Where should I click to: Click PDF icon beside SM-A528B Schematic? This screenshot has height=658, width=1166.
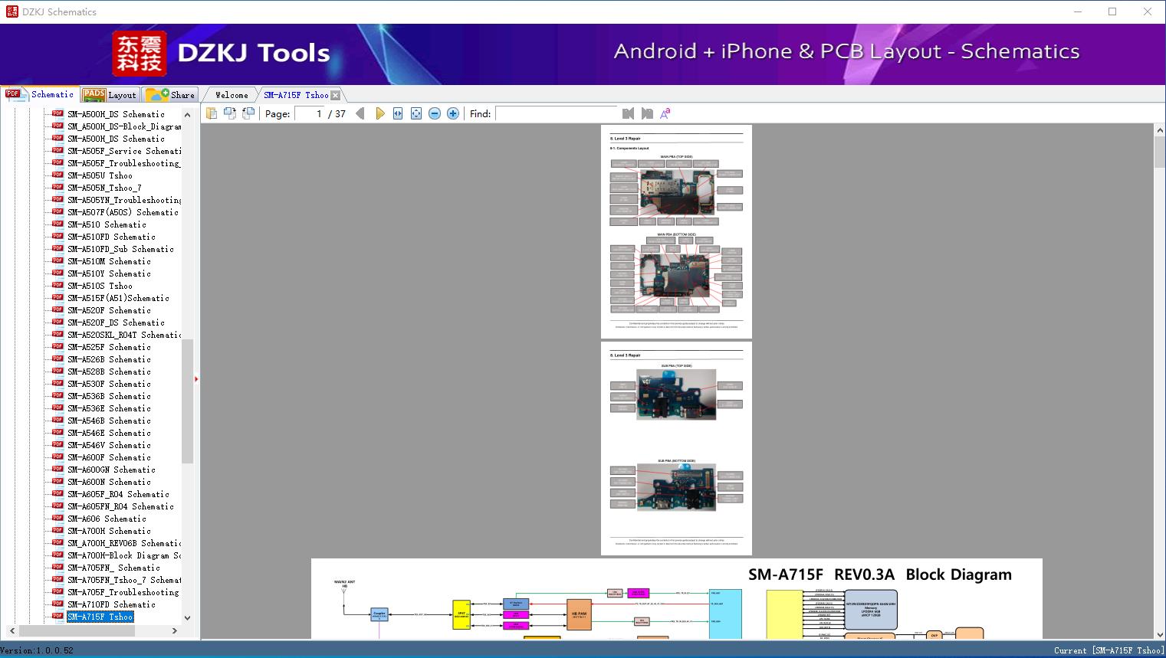[57, 371]
